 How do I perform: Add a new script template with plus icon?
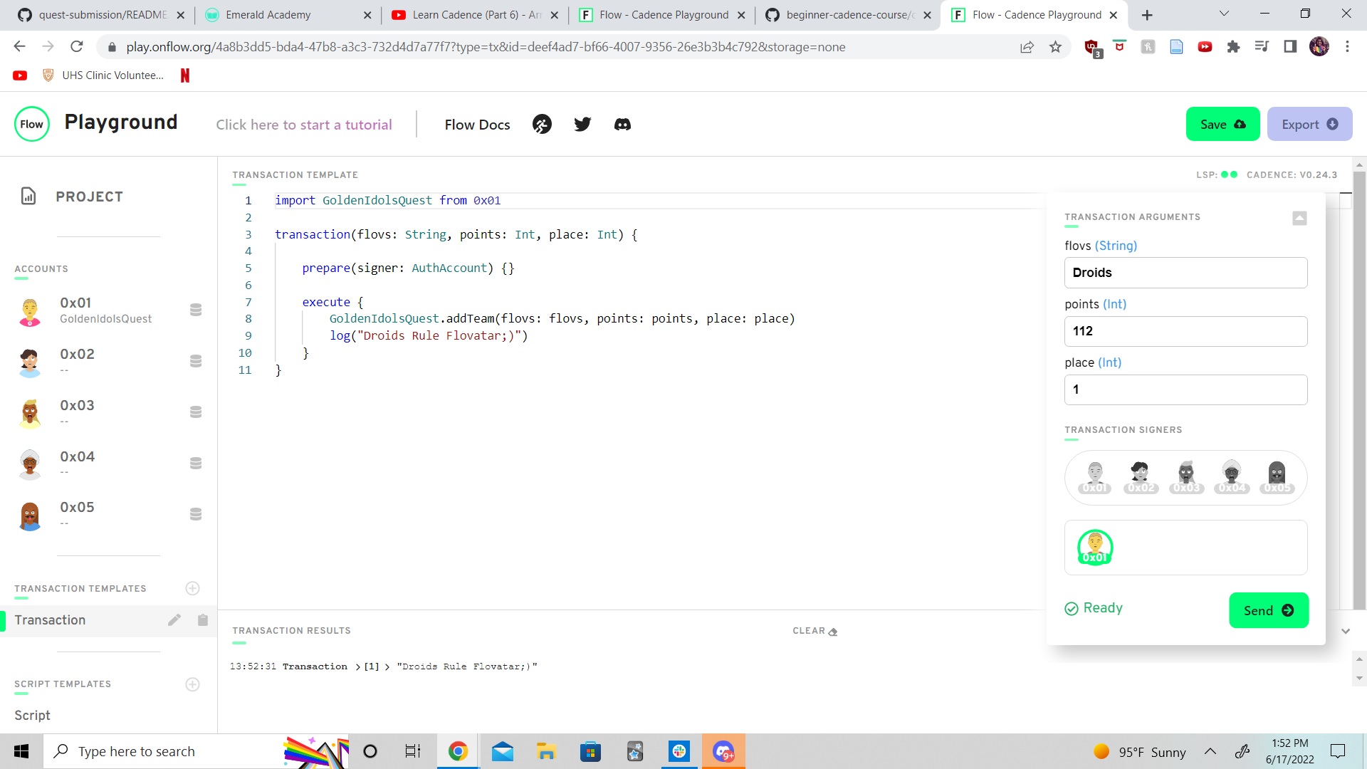click(192, 684)
